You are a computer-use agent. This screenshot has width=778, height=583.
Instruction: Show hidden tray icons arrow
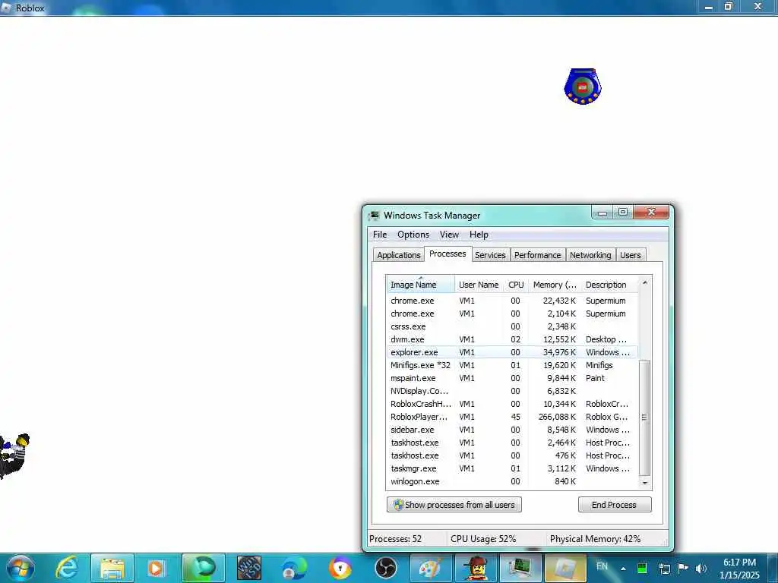(x=623, y=569)
